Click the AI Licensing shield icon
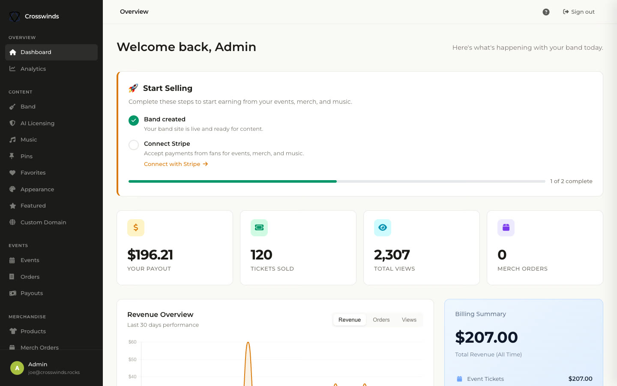The image size is (617, 386). coord(12,123)
